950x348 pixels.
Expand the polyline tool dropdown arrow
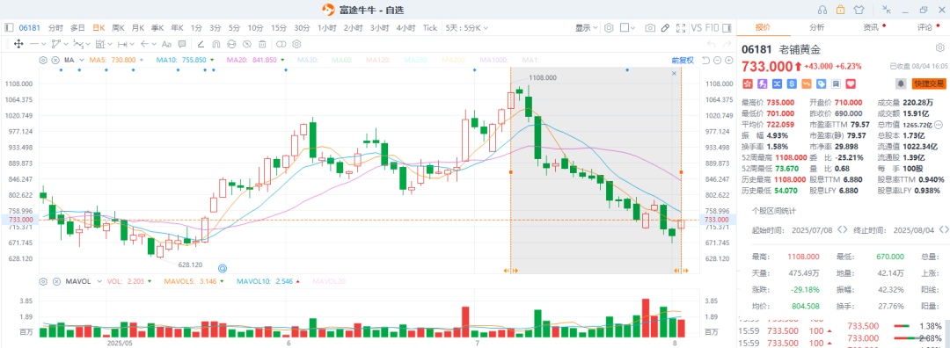(x=65, y=44)
